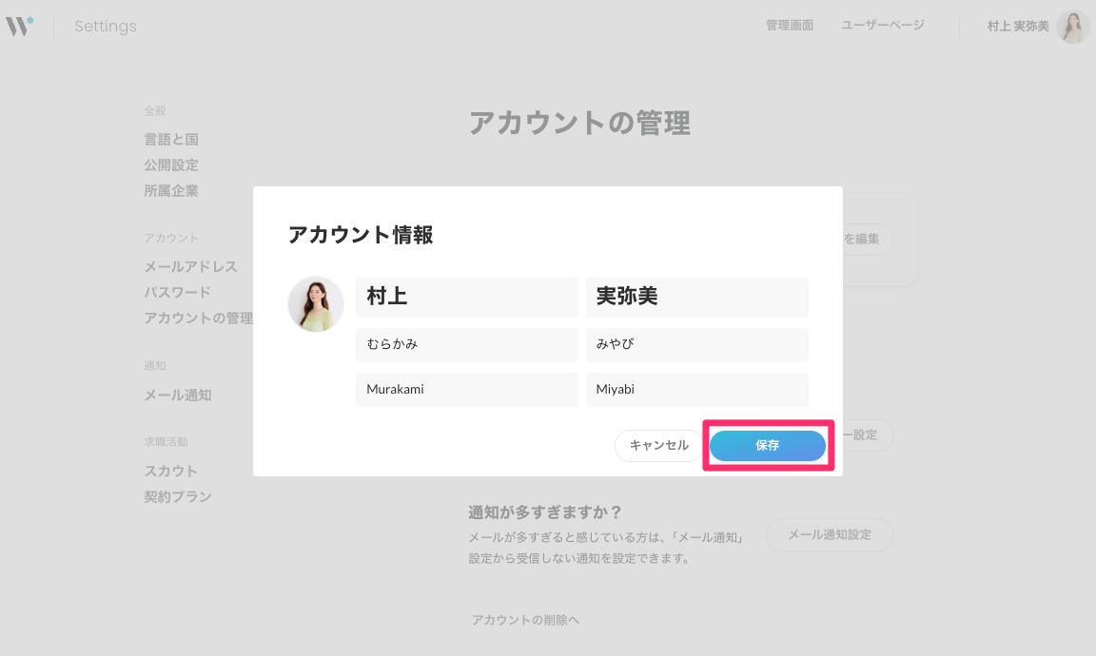Open 所属企業 sidebar item
Screen dimensions: 1096x656
pyautogui.click(x=171, y=191)
